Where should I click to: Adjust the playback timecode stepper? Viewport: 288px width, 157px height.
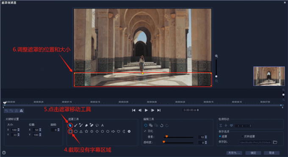tap(198, 110)
